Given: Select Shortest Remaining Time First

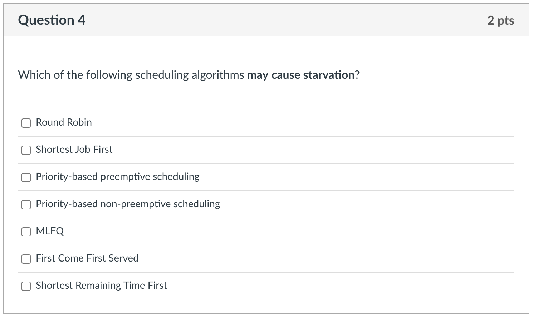Looking at the screenshot, I should click(26, 286).
